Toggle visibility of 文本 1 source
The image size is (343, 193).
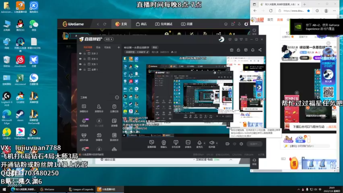(80, 64)
